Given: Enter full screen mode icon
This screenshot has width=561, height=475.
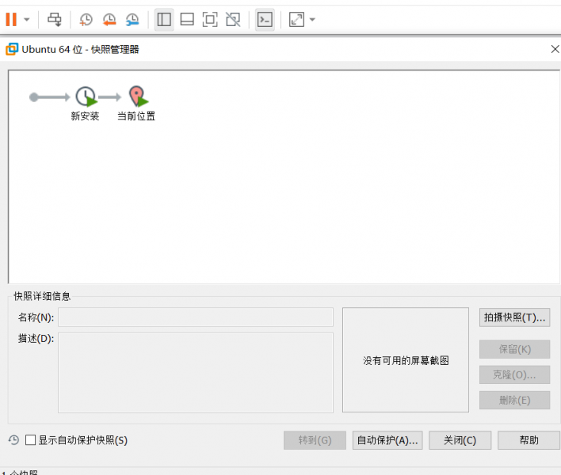Looking at the screenshot, I should [x=210, y=20].
